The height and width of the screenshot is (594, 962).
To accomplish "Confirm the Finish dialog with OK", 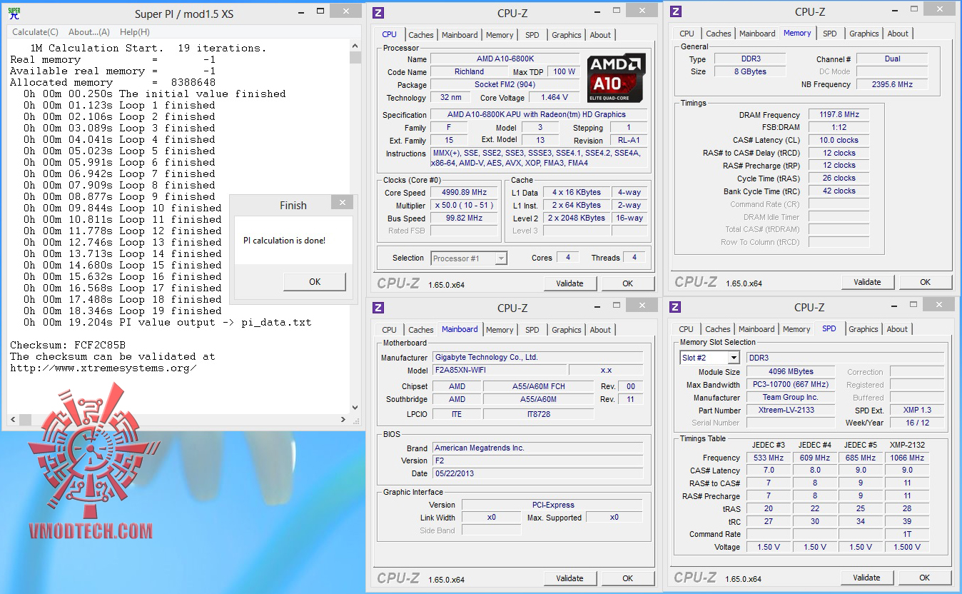I will click(315, 281).
